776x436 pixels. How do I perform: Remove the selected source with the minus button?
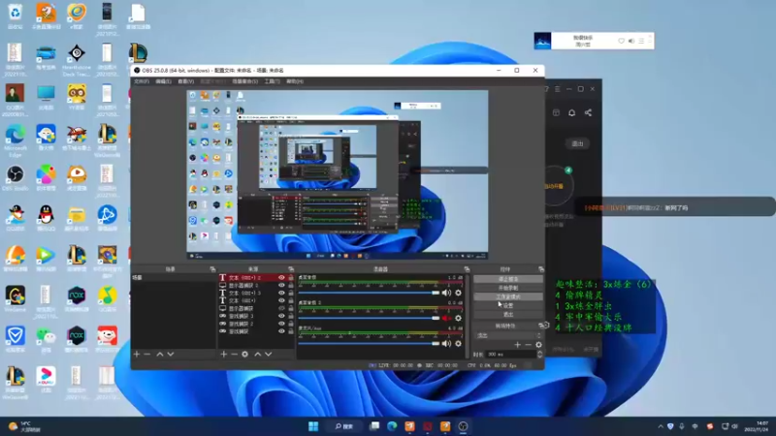click(234, 354)
